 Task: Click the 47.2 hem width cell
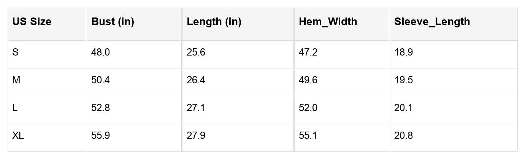point(308,52)
